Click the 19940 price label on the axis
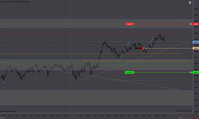 pyautogui.click(x=196, y=106)
